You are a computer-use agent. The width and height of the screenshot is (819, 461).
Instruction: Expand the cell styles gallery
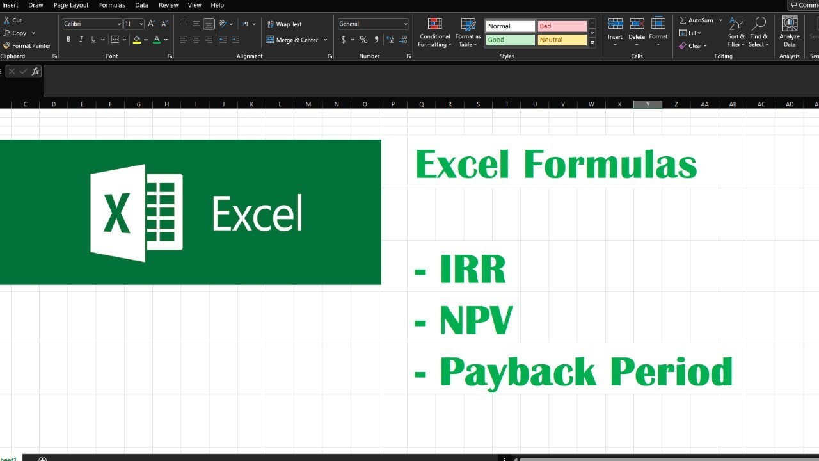point(592,43)
